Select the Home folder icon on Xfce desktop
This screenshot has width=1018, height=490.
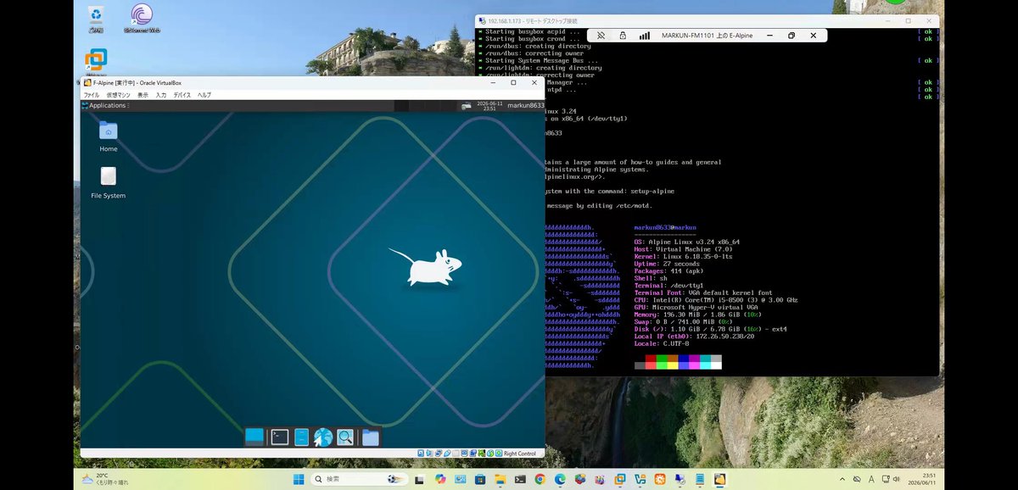click(x=109, y=136)
